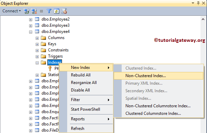Choose Start PowerShell
The width and height of the screenshot is (207, 133).
coord(86,109)
